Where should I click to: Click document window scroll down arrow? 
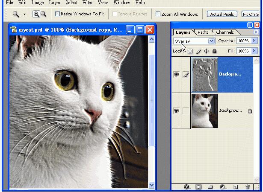click(x=151, y=185)
